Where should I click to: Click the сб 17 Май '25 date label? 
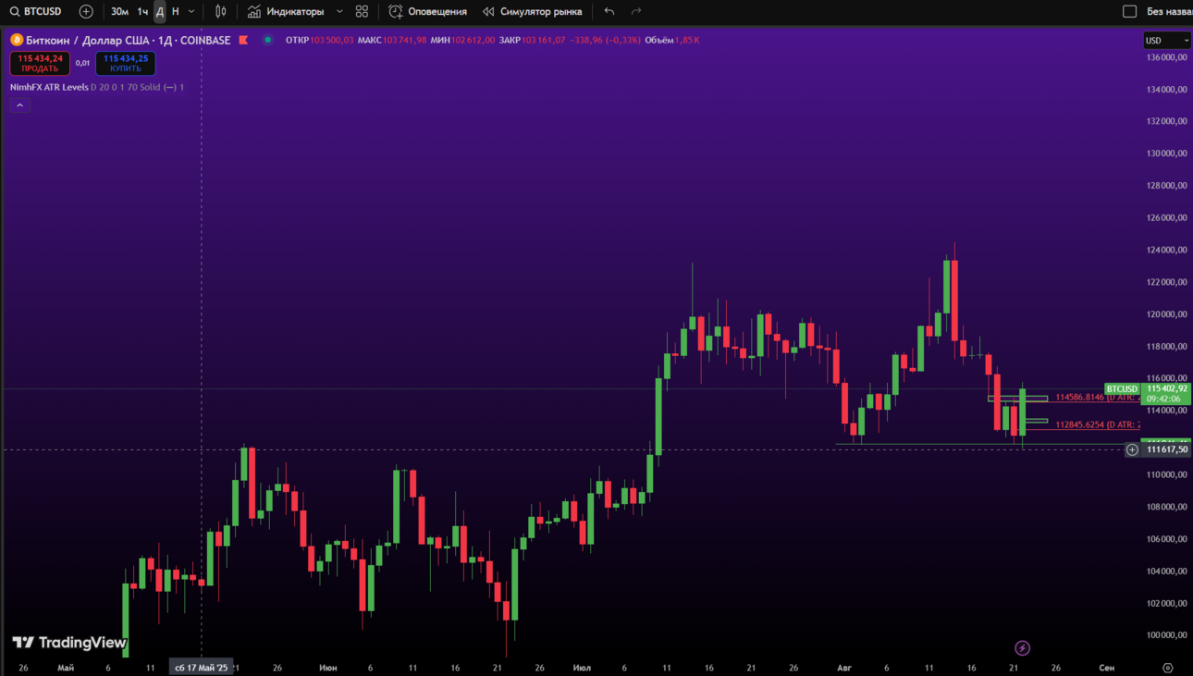click(201, 668)
